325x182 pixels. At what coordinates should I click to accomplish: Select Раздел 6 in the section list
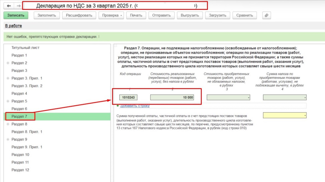tap(19, 109)
